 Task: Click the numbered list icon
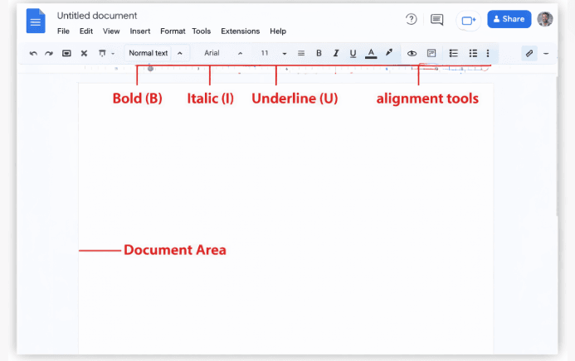pos(454,53)
